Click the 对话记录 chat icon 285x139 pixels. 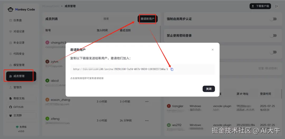11,31
